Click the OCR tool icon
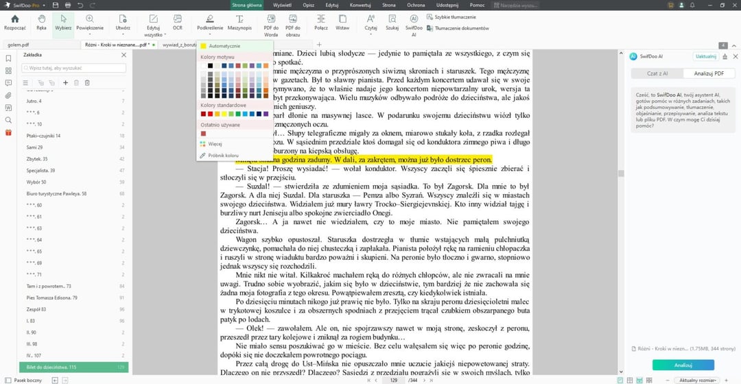The image size is (741, 384). [x=178, y=23]
